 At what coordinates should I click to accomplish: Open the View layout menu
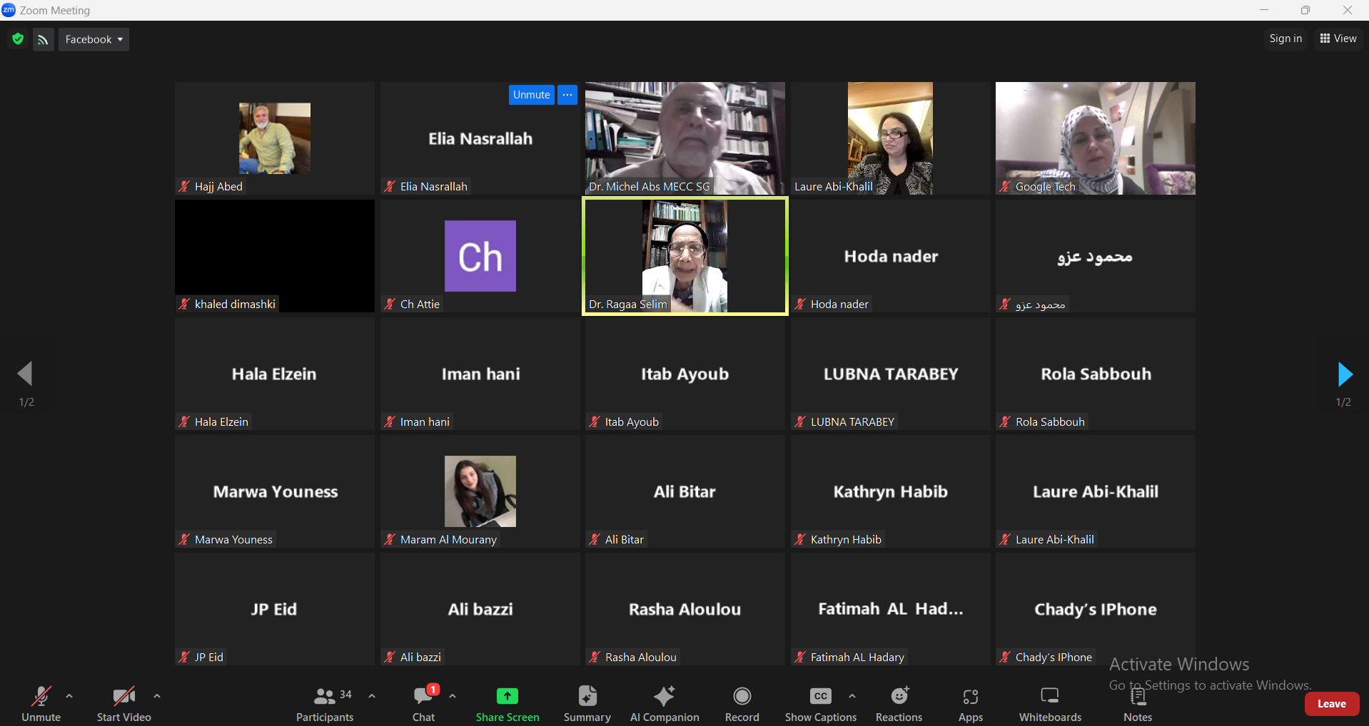click(1338, 39)
